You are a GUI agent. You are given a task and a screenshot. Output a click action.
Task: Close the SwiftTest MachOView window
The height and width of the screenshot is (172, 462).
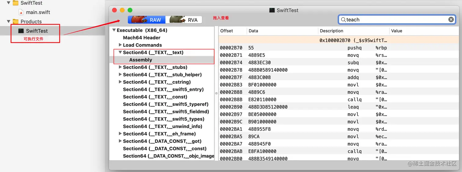pyautogui.click(x=115, y=10)
